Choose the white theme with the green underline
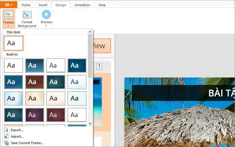 click(x=77, y=115)
